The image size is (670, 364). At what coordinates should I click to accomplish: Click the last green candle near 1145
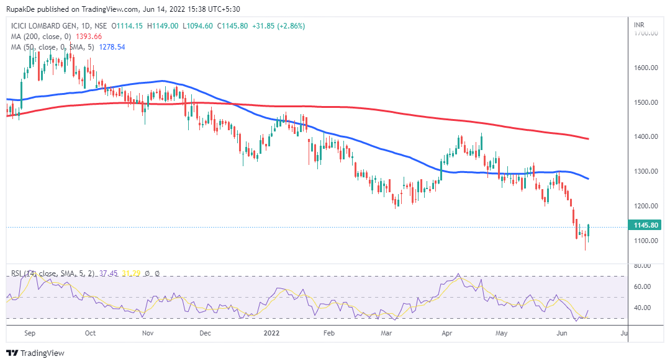(x=589, y=231)
